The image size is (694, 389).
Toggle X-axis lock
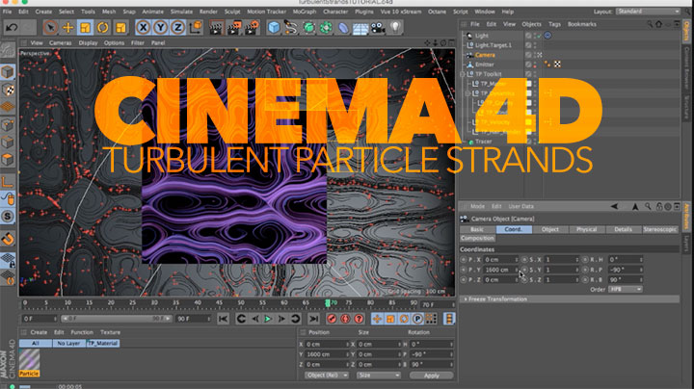tap(143, 28)
